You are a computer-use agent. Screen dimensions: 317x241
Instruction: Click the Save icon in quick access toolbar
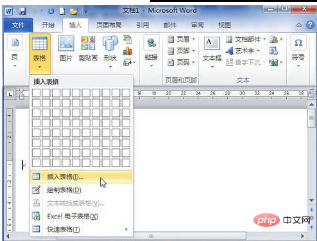22,11
